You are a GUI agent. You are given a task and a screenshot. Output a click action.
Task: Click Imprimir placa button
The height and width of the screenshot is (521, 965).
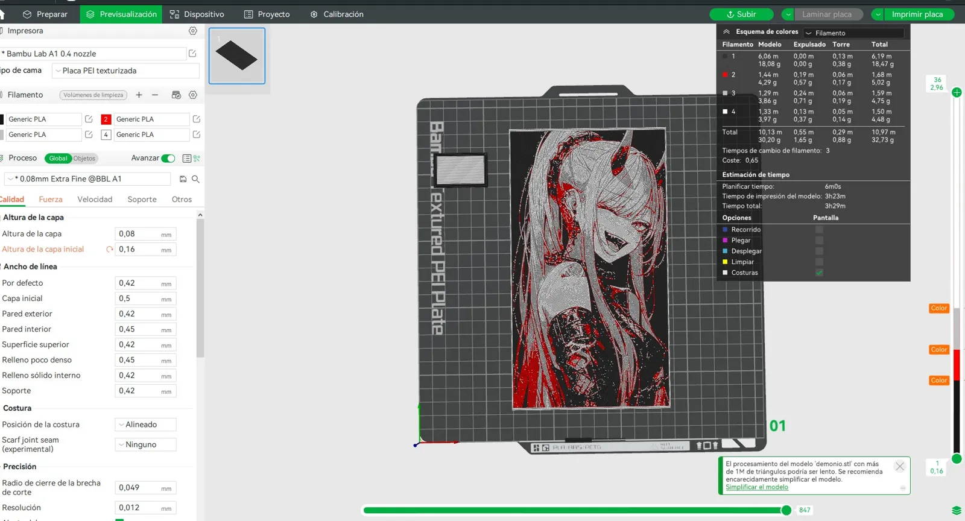coord(919,14)
